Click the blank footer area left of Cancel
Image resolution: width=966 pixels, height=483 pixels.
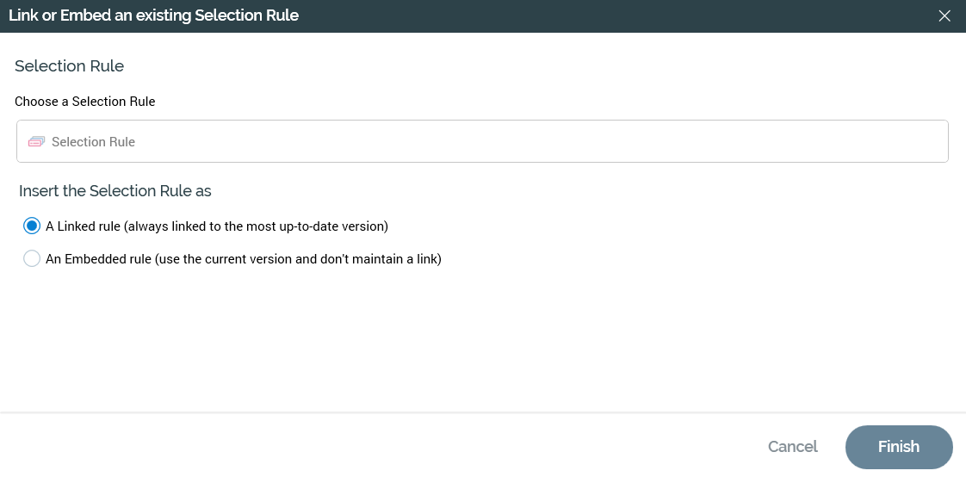387,447
